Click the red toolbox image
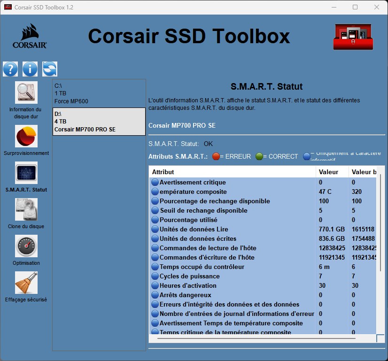Viewport: 388px width, 361px height. coord(353,37)
